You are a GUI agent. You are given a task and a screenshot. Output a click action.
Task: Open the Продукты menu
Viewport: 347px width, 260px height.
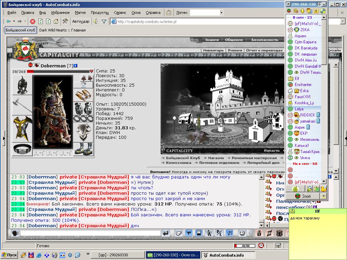point(100,13)
